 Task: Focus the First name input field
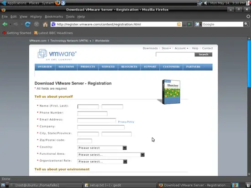[x=88, y=107]
